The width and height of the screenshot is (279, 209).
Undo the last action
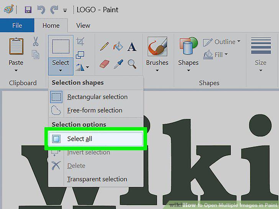(41, 10)
